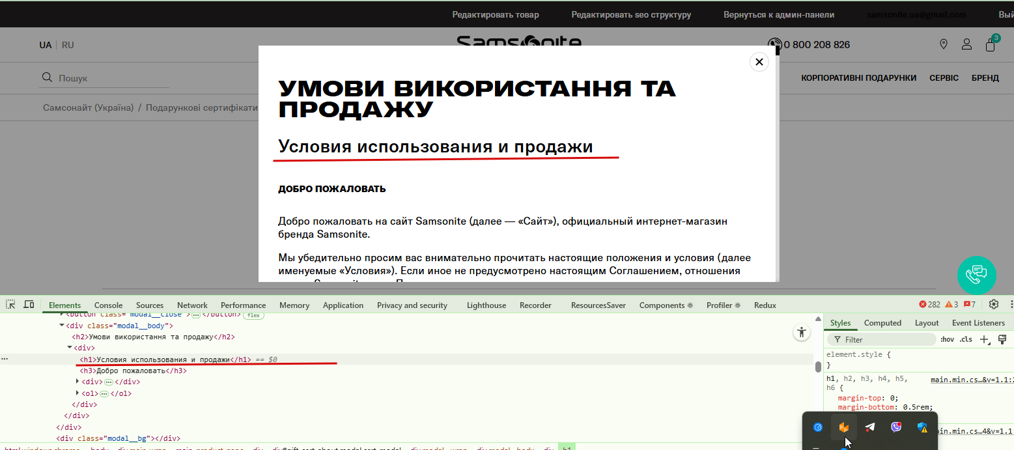Open the Privacy and security tab
This screenshot has height=450, width=1014.
click(412, 305)
